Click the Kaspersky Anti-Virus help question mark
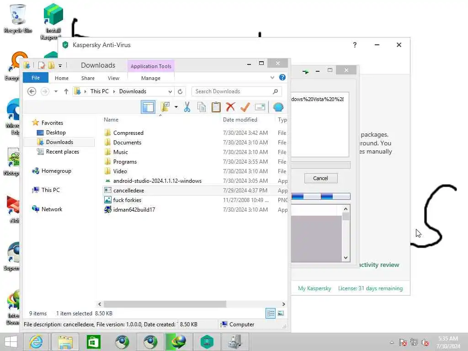Image resolution: width=468 pixels, height=351 pixels. 355,45
